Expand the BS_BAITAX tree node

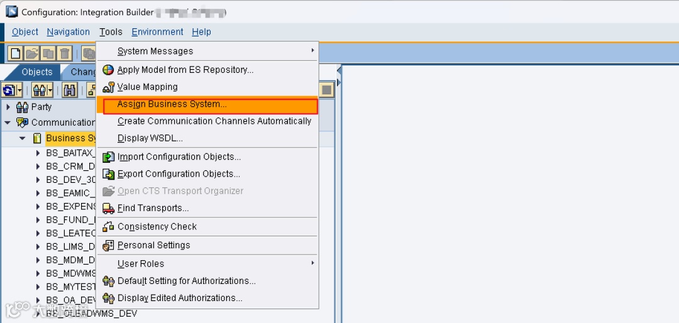[38, 153]
